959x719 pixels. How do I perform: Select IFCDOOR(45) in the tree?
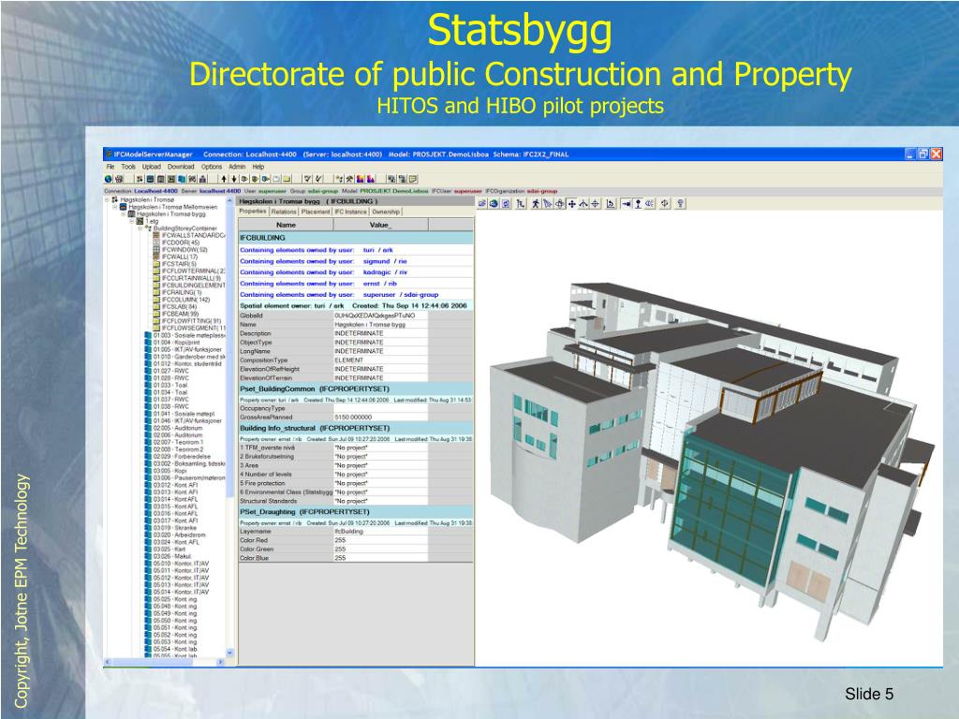(x=181, y=242)
